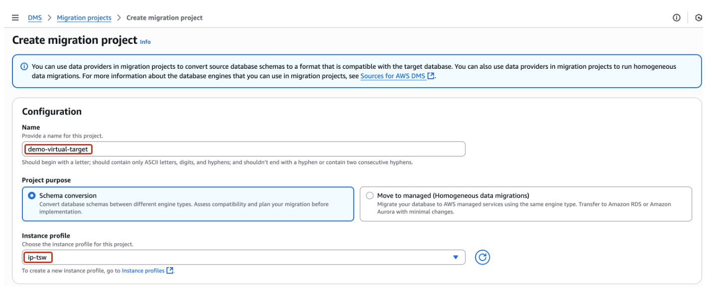
Task: Open Info link beside page title
Action: pos(145,42)
